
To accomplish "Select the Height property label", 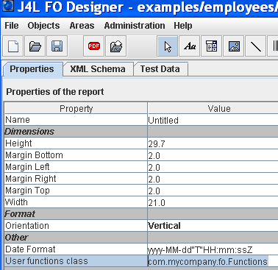I will click(x=76, y=143).
